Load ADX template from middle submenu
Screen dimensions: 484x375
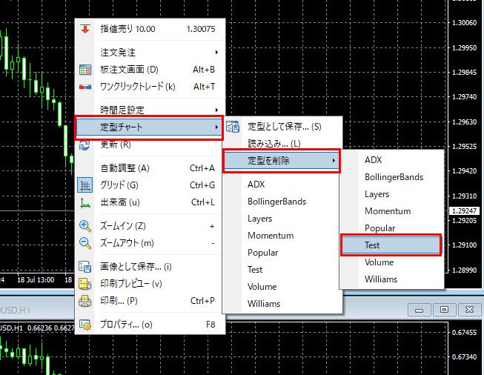282,185
